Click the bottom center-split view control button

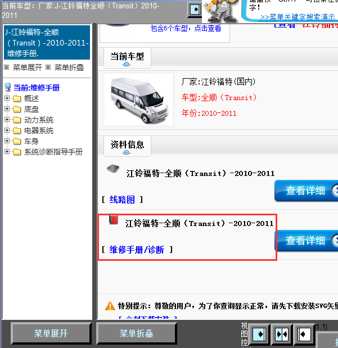pos(282,335)
